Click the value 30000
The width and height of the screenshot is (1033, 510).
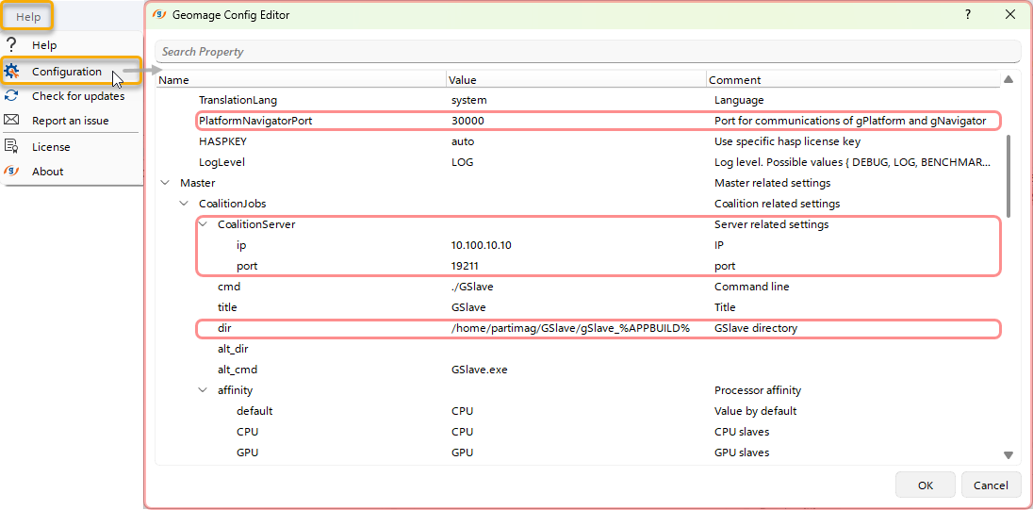[468, 121]
